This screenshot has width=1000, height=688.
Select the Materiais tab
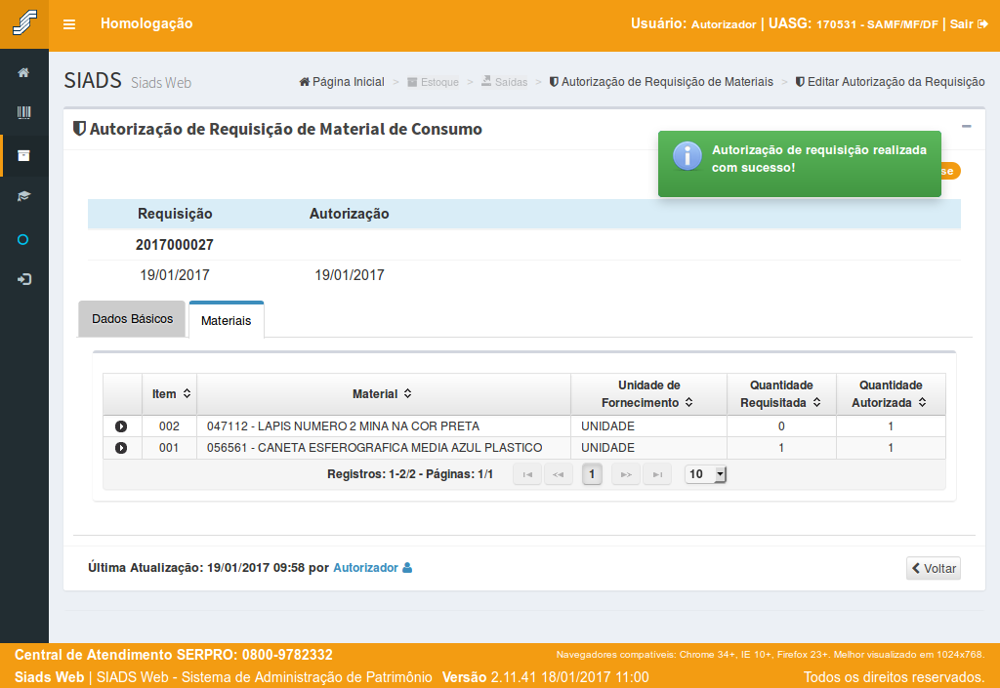tap(227, 320)
